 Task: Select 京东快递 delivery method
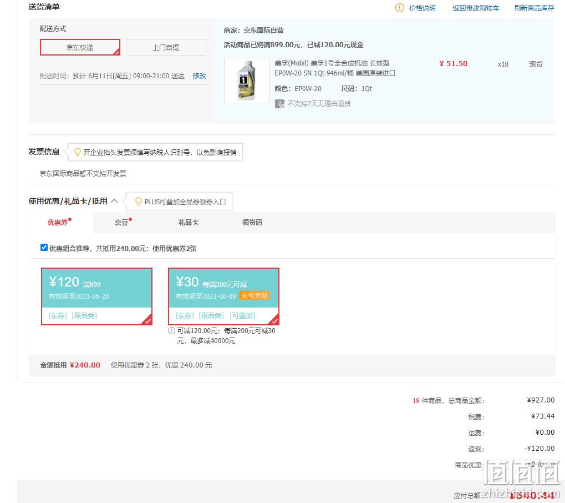coord(80,47)
